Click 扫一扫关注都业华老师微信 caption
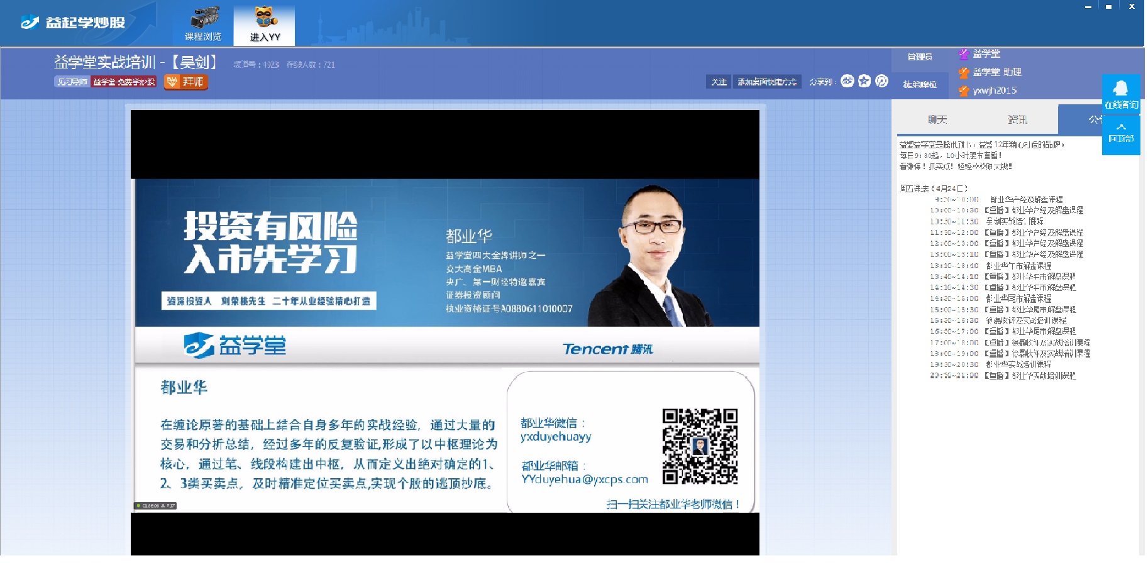 [x=672, y=504]
